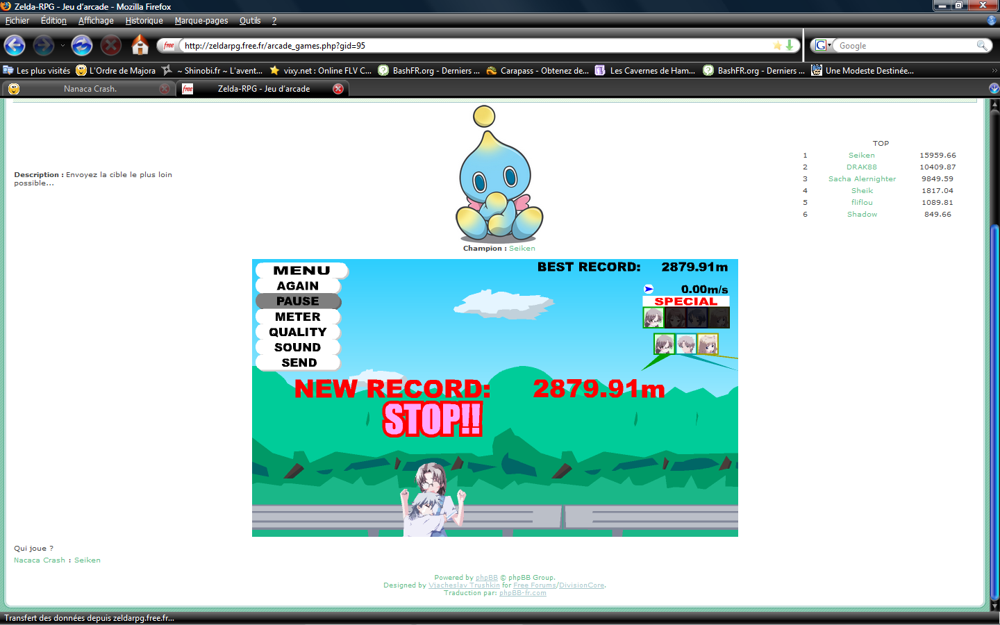The width and height of the screenshot is (1000, 625).
Task: Open the Outils menu
Action: pyautogui.click(x=250, y=21)
